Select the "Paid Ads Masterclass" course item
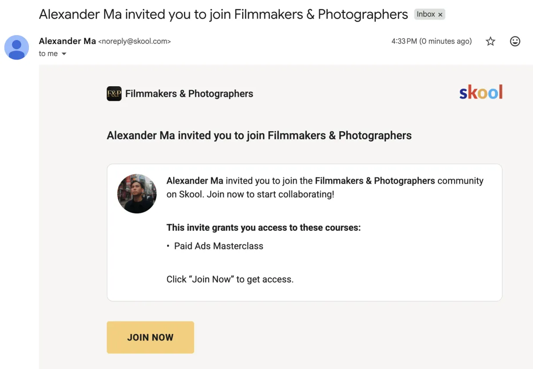This screenshot has width=533, height=369. coord(219,246)
